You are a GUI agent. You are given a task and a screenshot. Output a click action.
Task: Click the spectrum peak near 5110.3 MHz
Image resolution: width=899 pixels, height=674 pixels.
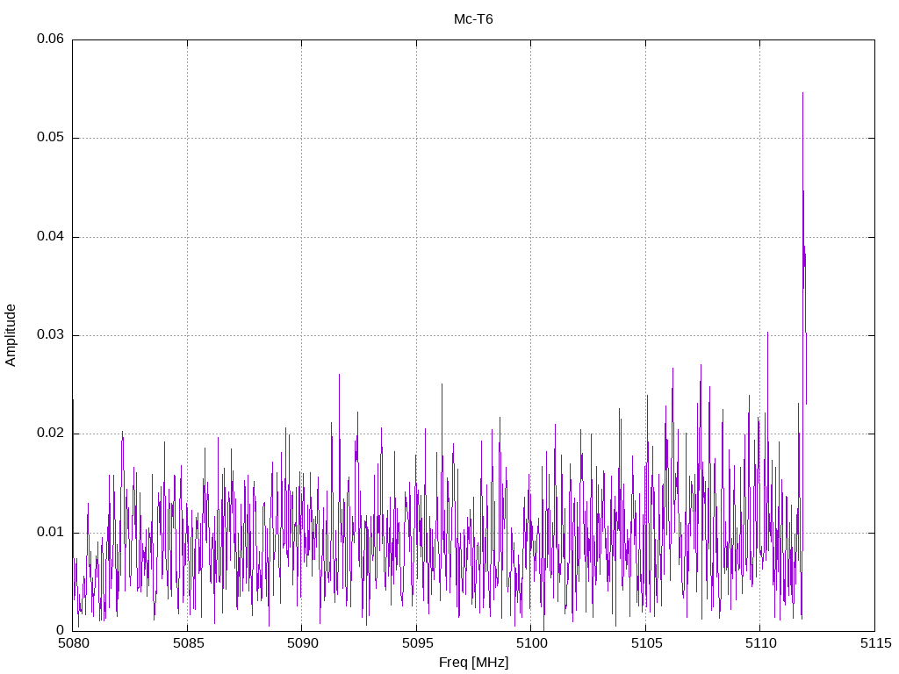point(767,333)
